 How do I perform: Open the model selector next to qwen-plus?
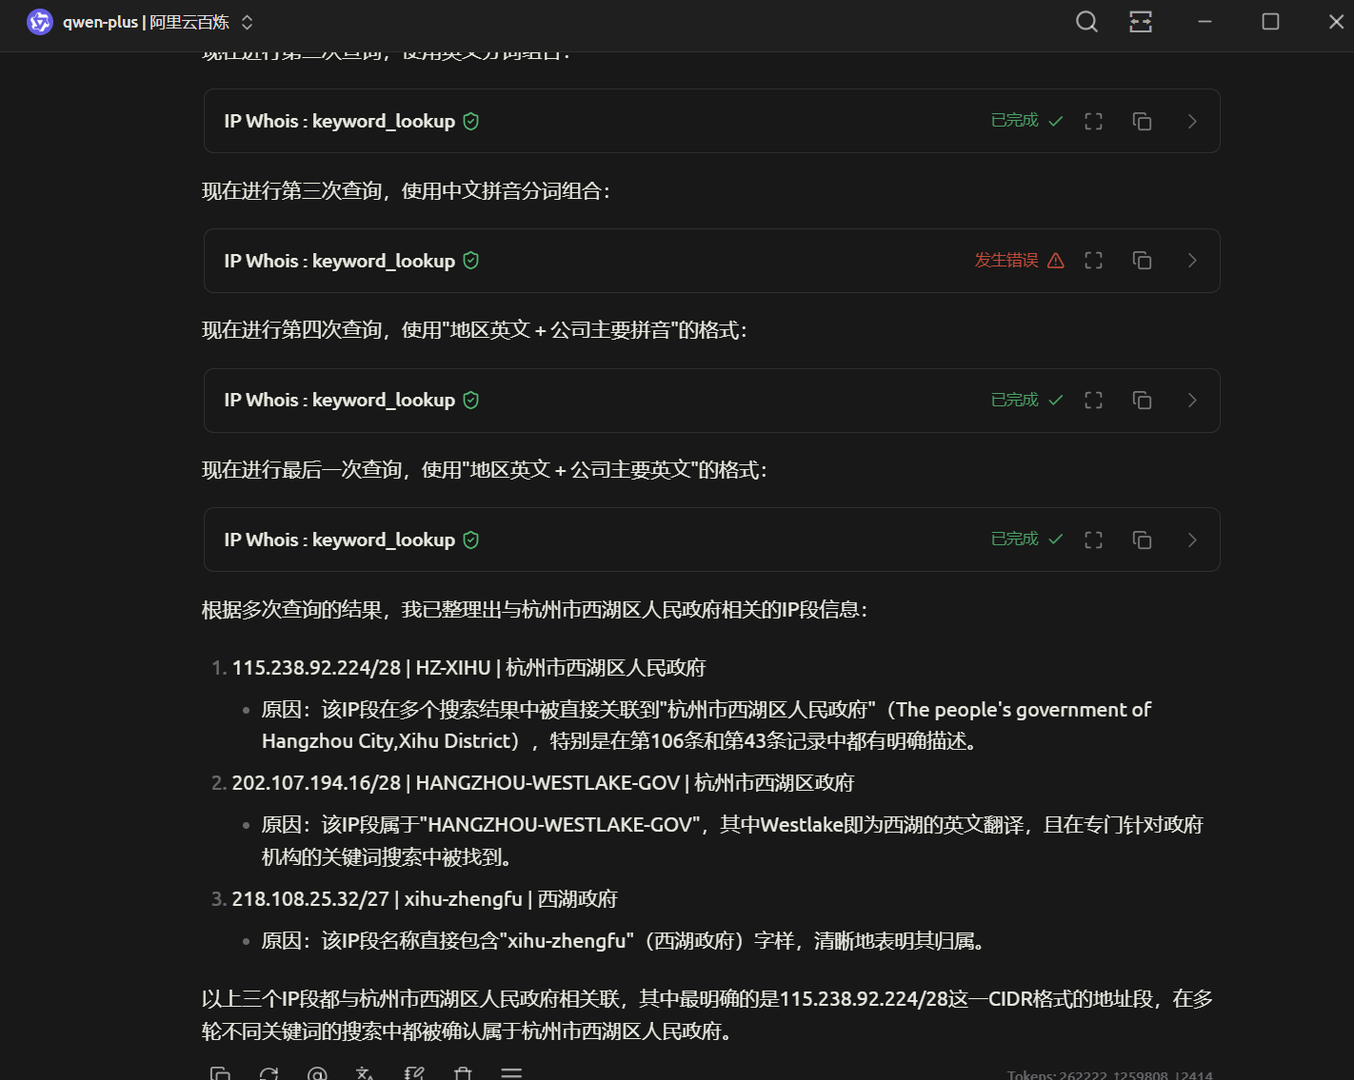click(246, 21)
